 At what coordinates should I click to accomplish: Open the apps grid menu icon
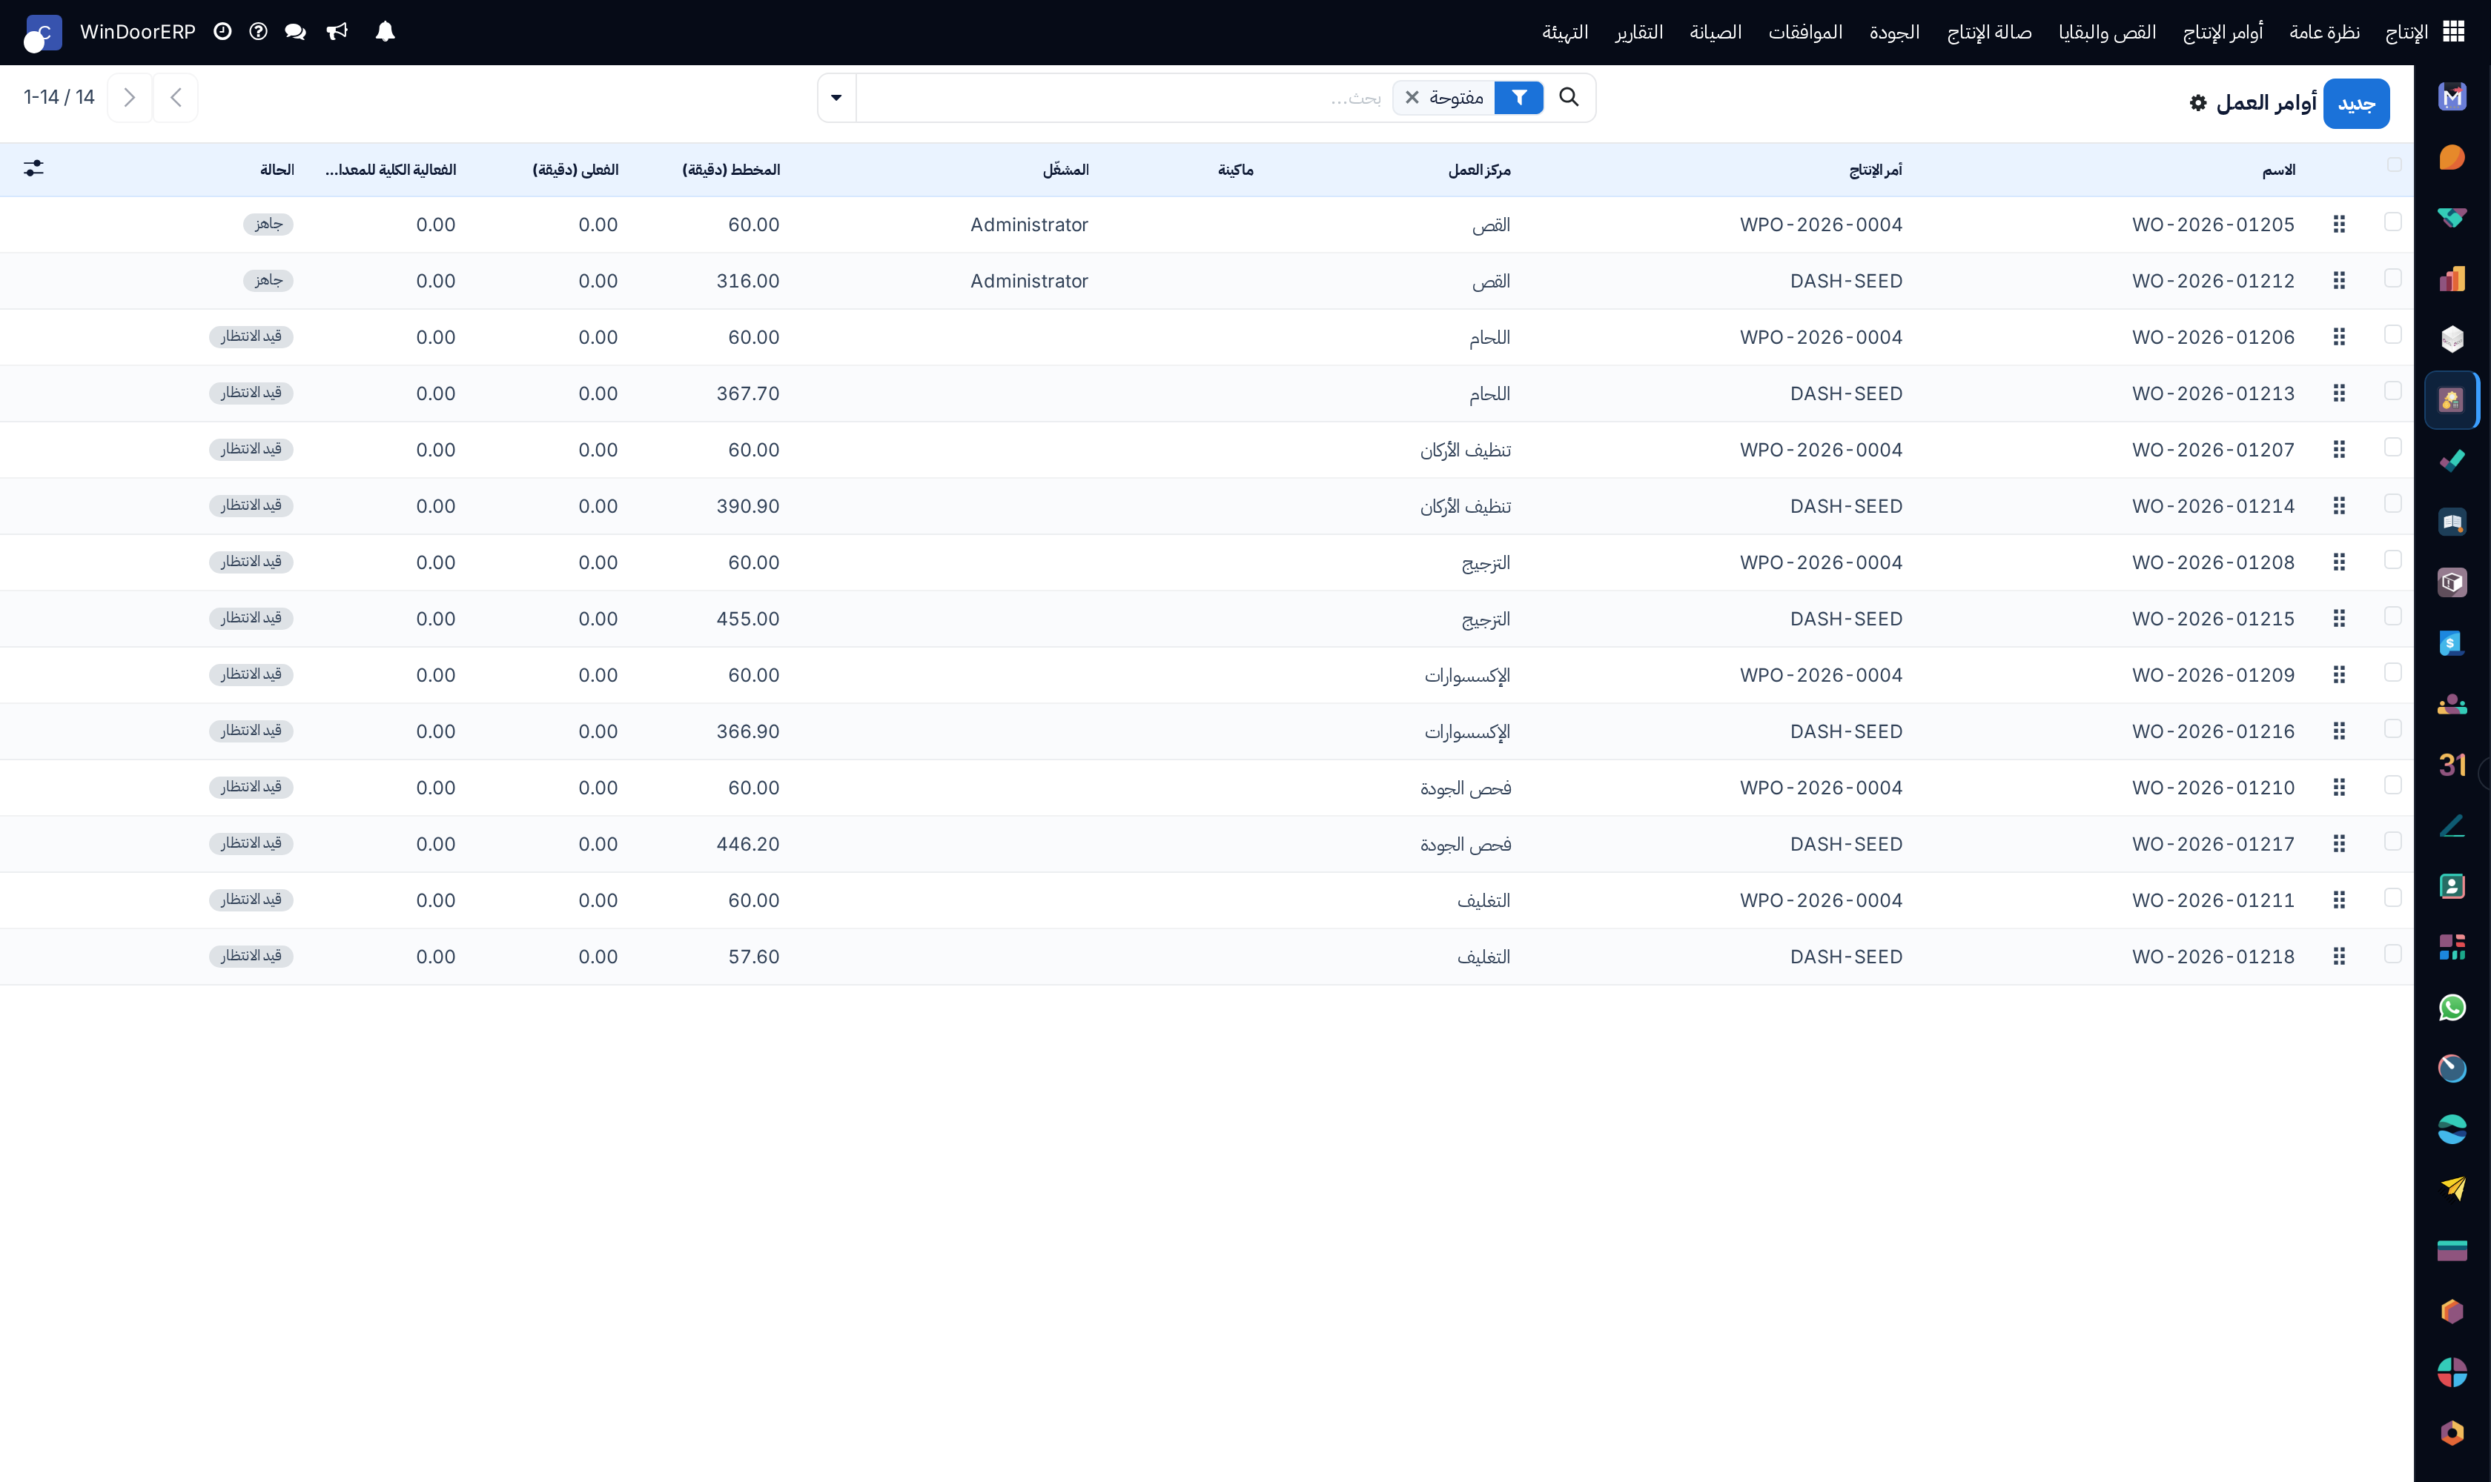[x=2453, y=32]
